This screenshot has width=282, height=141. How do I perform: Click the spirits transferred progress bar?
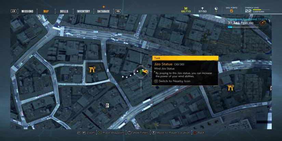[x=243, y=27]
